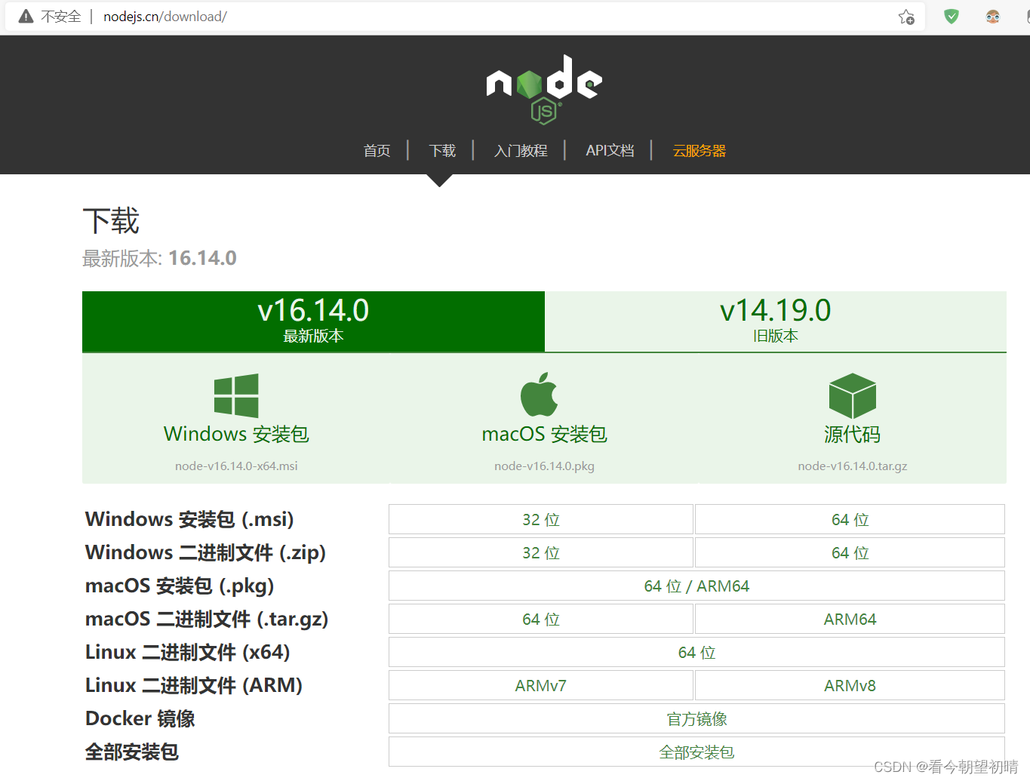The image size is (1030, 781).
Task: Open the API文档 navigation item
Action: click(610, 151)
